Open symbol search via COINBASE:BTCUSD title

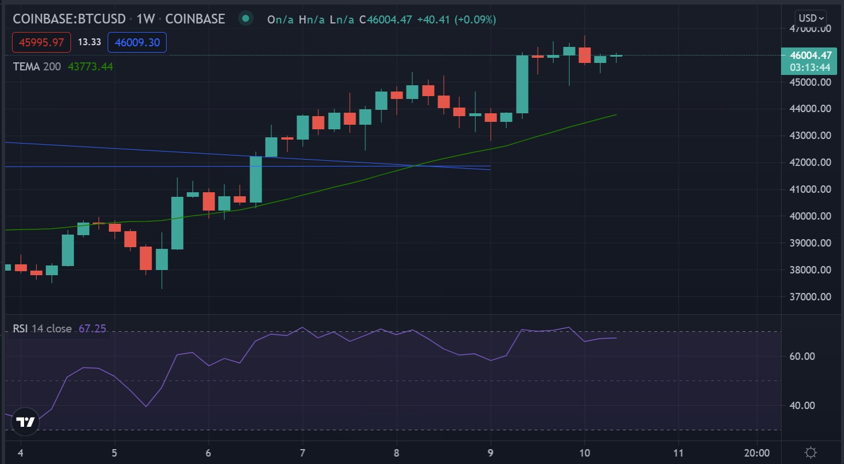69,19
